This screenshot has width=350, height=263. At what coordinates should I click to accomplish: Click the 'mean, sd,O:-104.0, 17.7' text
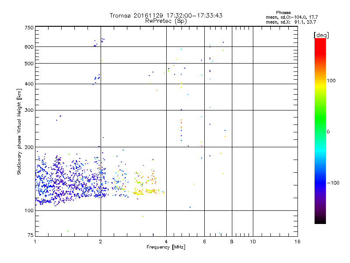tap(292, 17)
